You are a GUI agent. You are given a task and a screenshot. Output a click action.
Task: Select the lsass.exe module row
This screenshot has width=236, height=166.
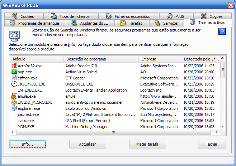tap(115, 121)
